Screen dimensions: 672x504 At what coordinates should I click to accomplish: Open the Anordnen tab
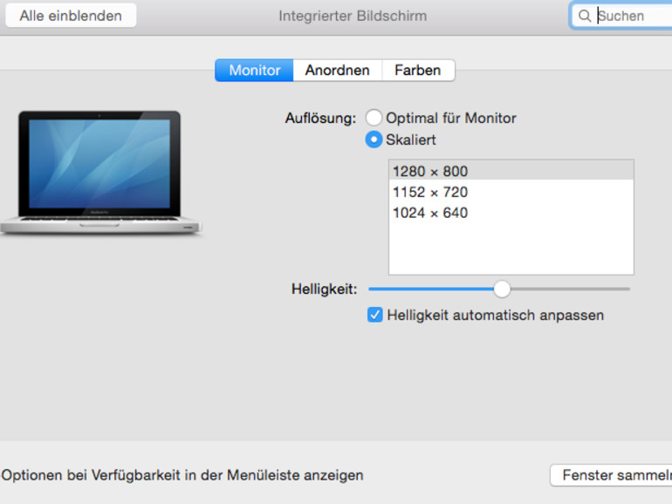tap(337, 71)
